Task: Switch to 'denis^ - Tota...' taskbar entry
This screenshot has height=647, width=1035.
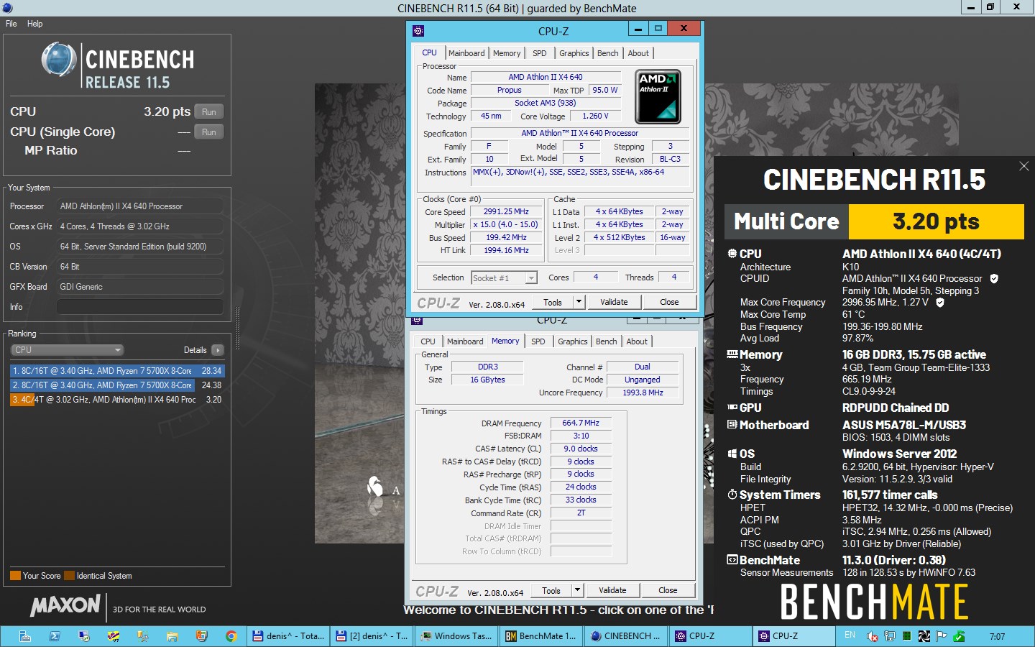Action: pos(288,636)
